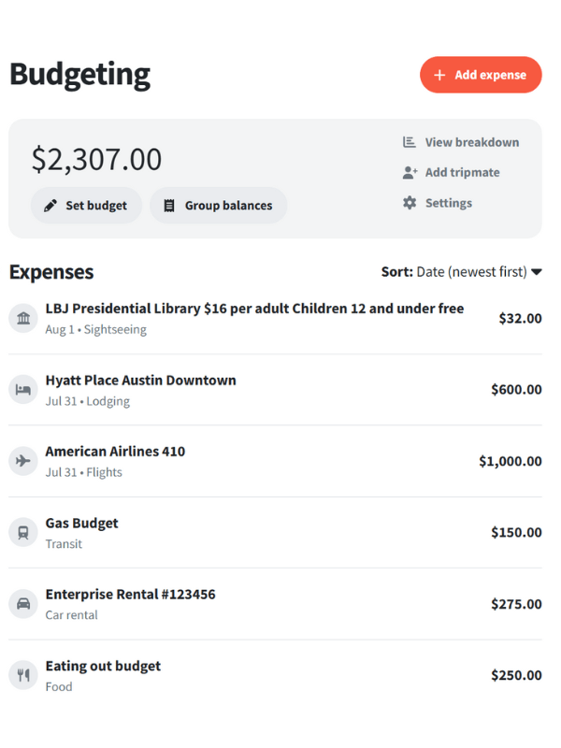Open Group balances

[218, 206]
